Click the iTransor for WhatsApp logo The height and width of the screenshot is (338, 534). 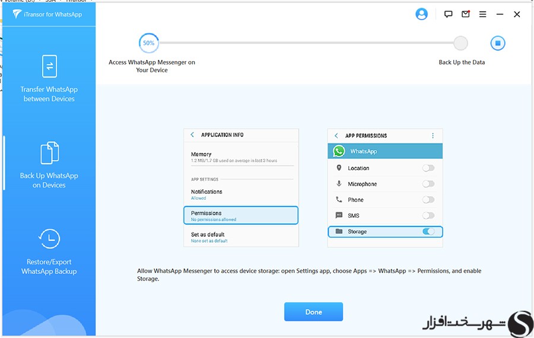click(47, 14)
